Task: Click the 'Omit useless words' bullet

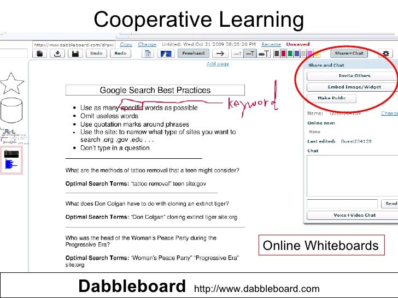Action: 109,116
